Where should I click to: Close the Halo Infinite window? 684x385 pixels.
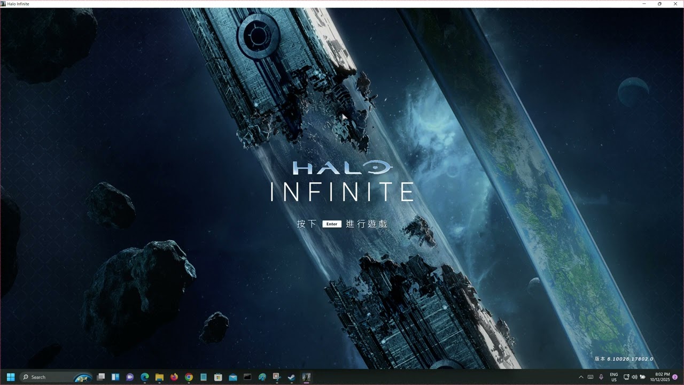[x=675, y=4]
